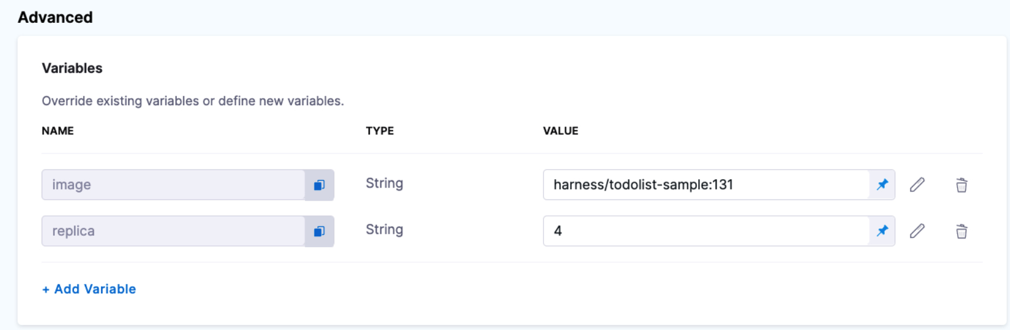Click pin icon in replica value field
The height and width of the screenshot is (330, 1010).
[x=882, y=231]
